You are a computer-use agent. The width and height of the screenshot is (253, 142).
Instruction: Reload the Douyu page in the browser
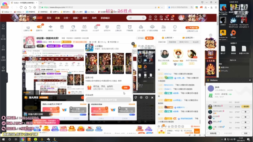21,7
